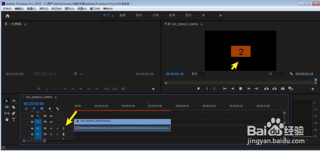Add marker in Program monitor

click(198, 89)
